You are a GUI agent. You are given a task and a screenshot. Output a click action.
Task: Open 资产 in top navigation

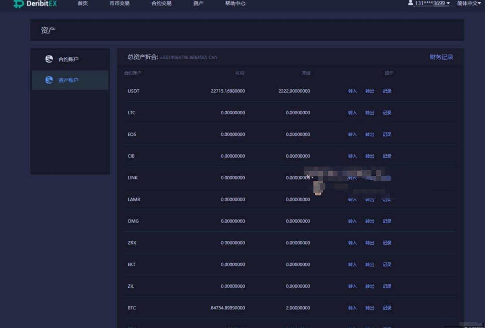pos(198,3)
